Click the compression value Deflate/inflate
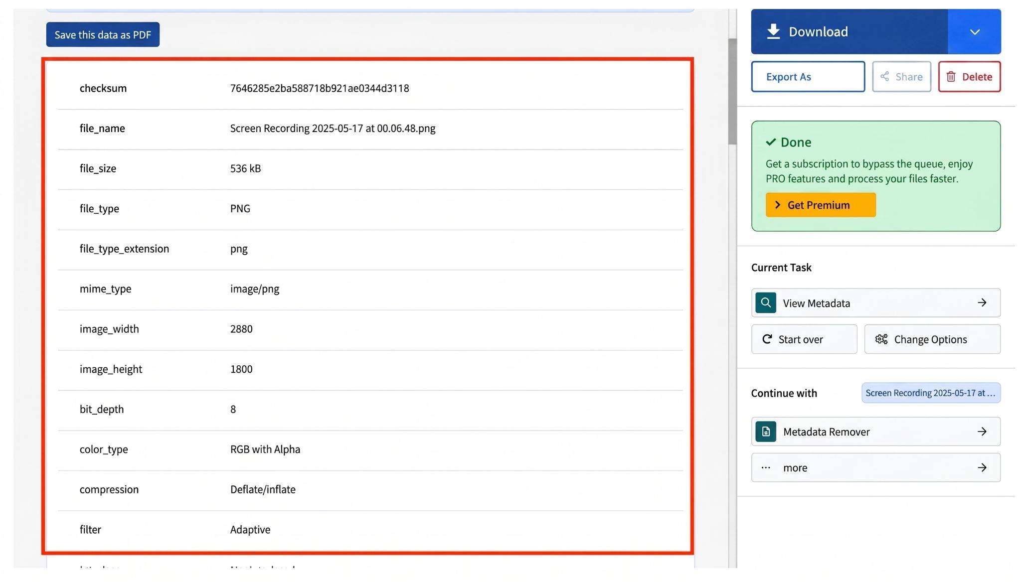 pos(263,489)
